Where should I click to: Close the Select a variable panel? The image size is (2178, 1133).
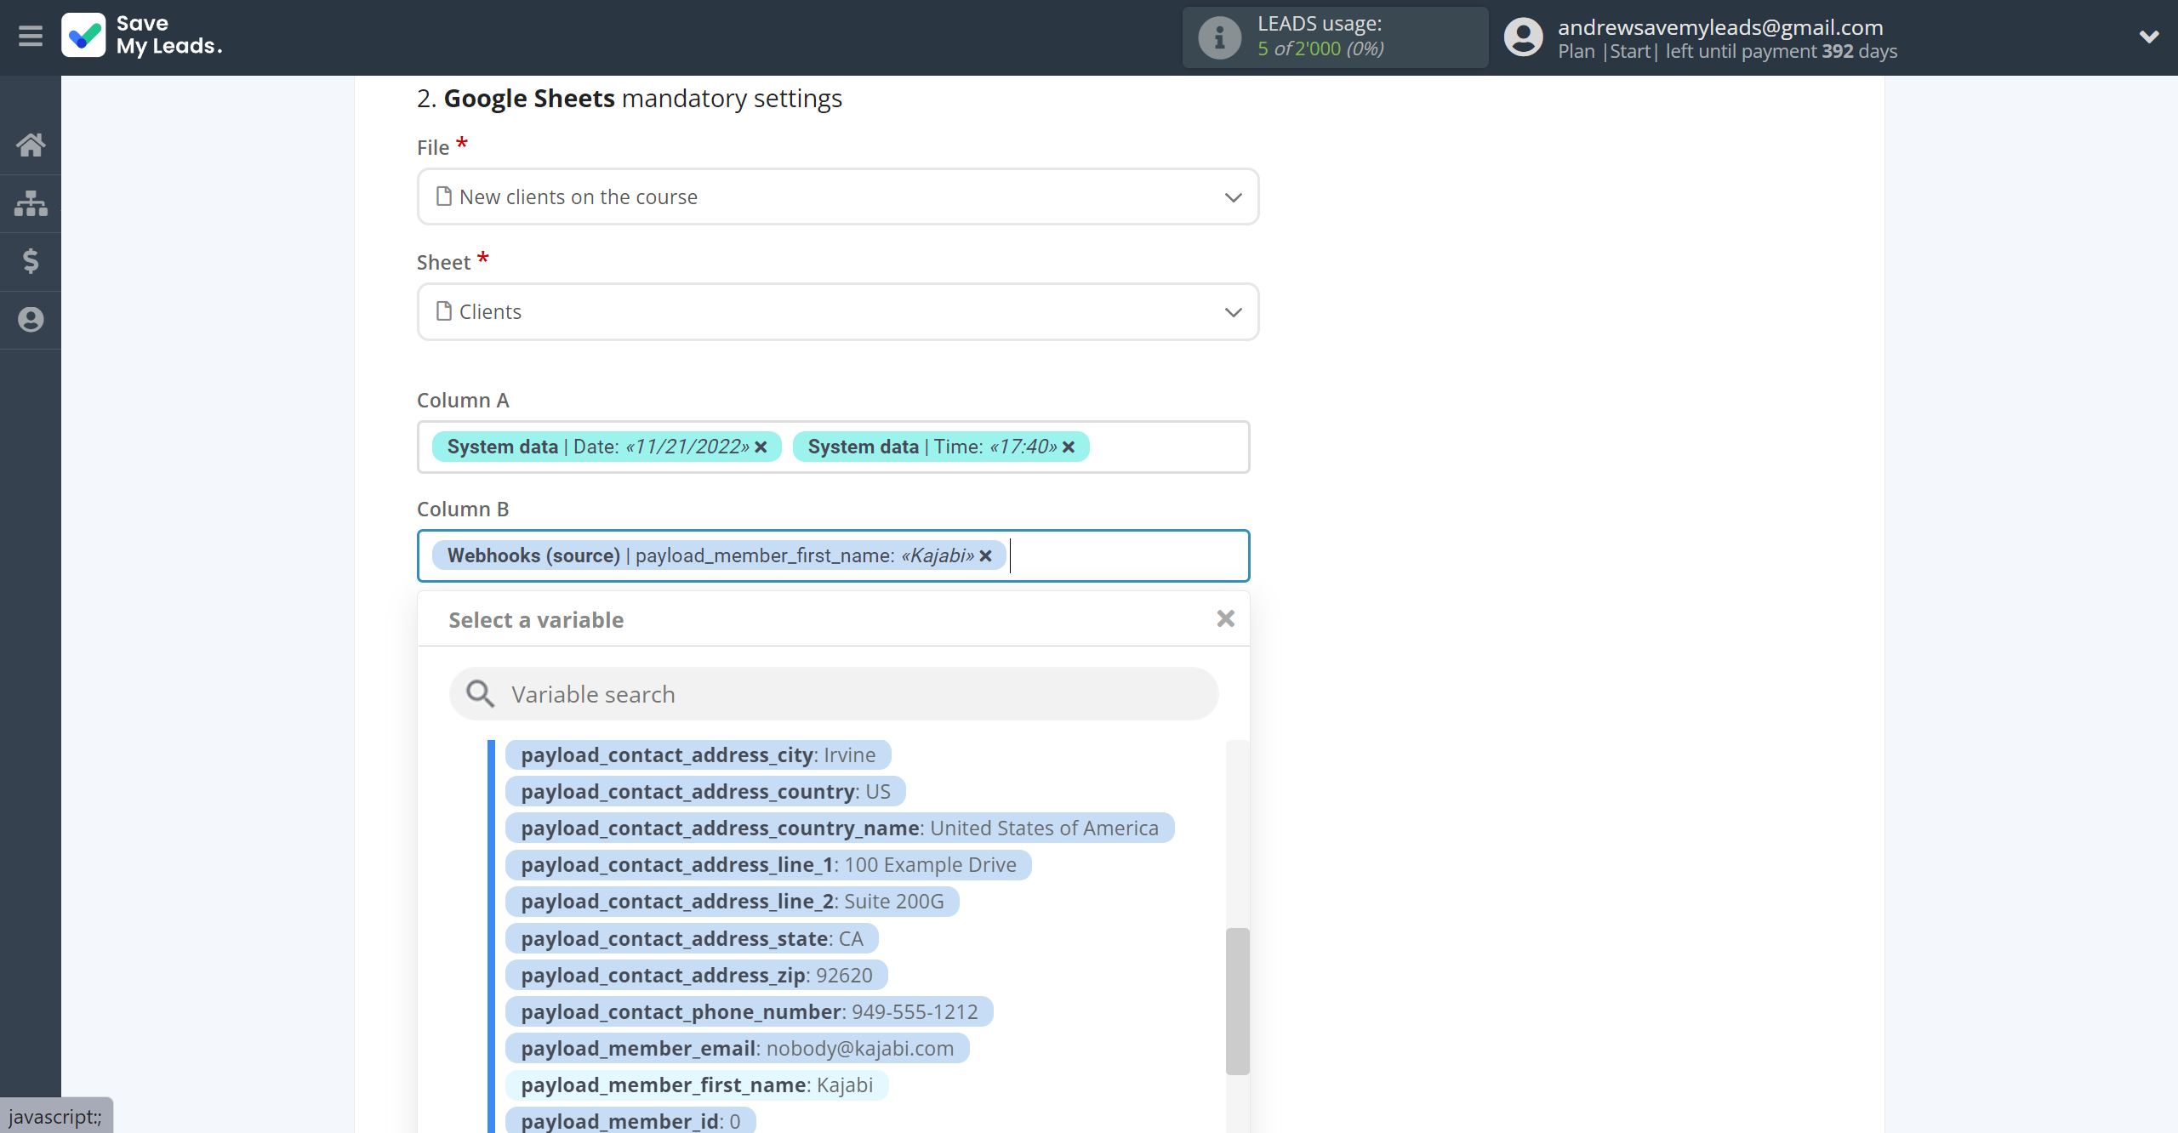(x=1225, y=618)
